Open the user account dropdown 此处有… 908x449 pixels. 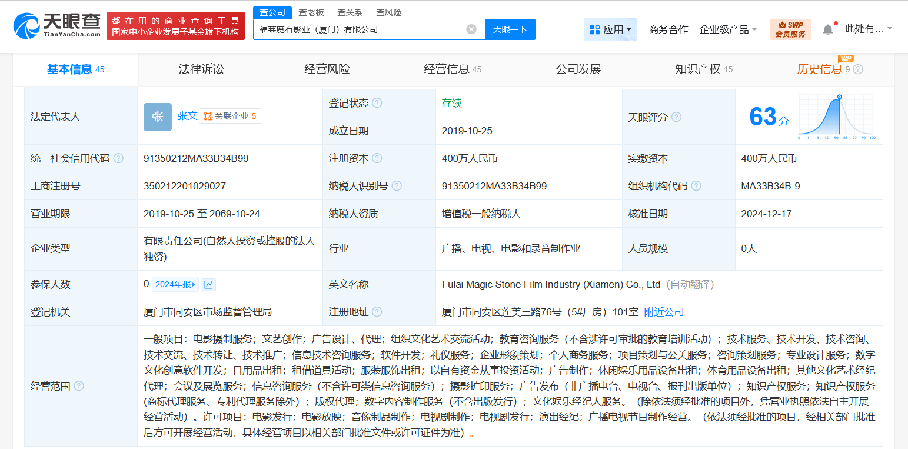click(869, 29)
